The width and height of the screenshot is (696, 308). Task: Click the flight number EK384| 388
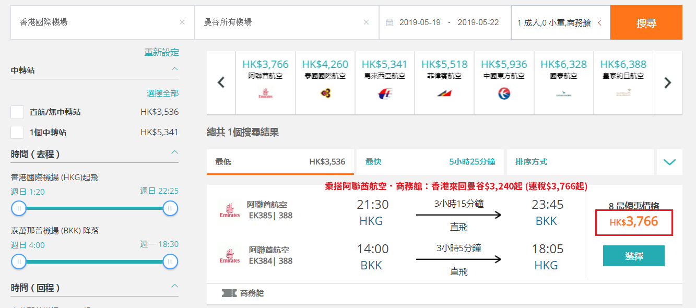tap(270, 260)
